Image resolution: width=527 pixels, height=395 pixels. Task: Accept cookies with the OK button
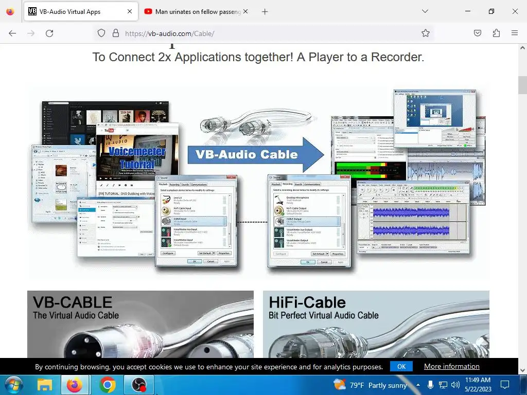pos(401,366)
